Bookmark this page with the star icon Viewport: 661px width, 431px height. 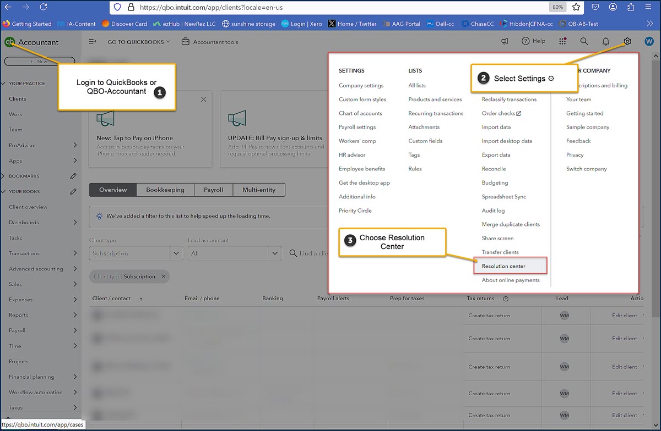coord(576,7)
